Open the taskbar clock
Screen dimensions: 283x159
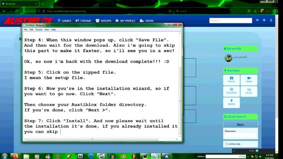pos(269,156)
